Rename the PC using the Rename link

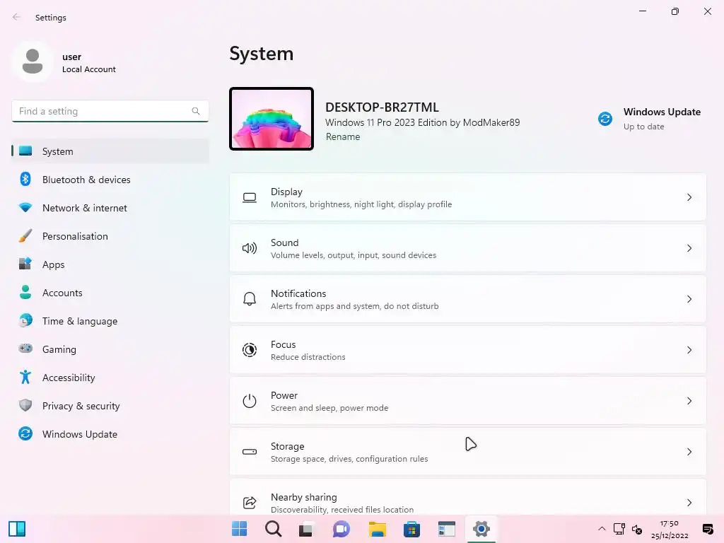click(343, 136)
